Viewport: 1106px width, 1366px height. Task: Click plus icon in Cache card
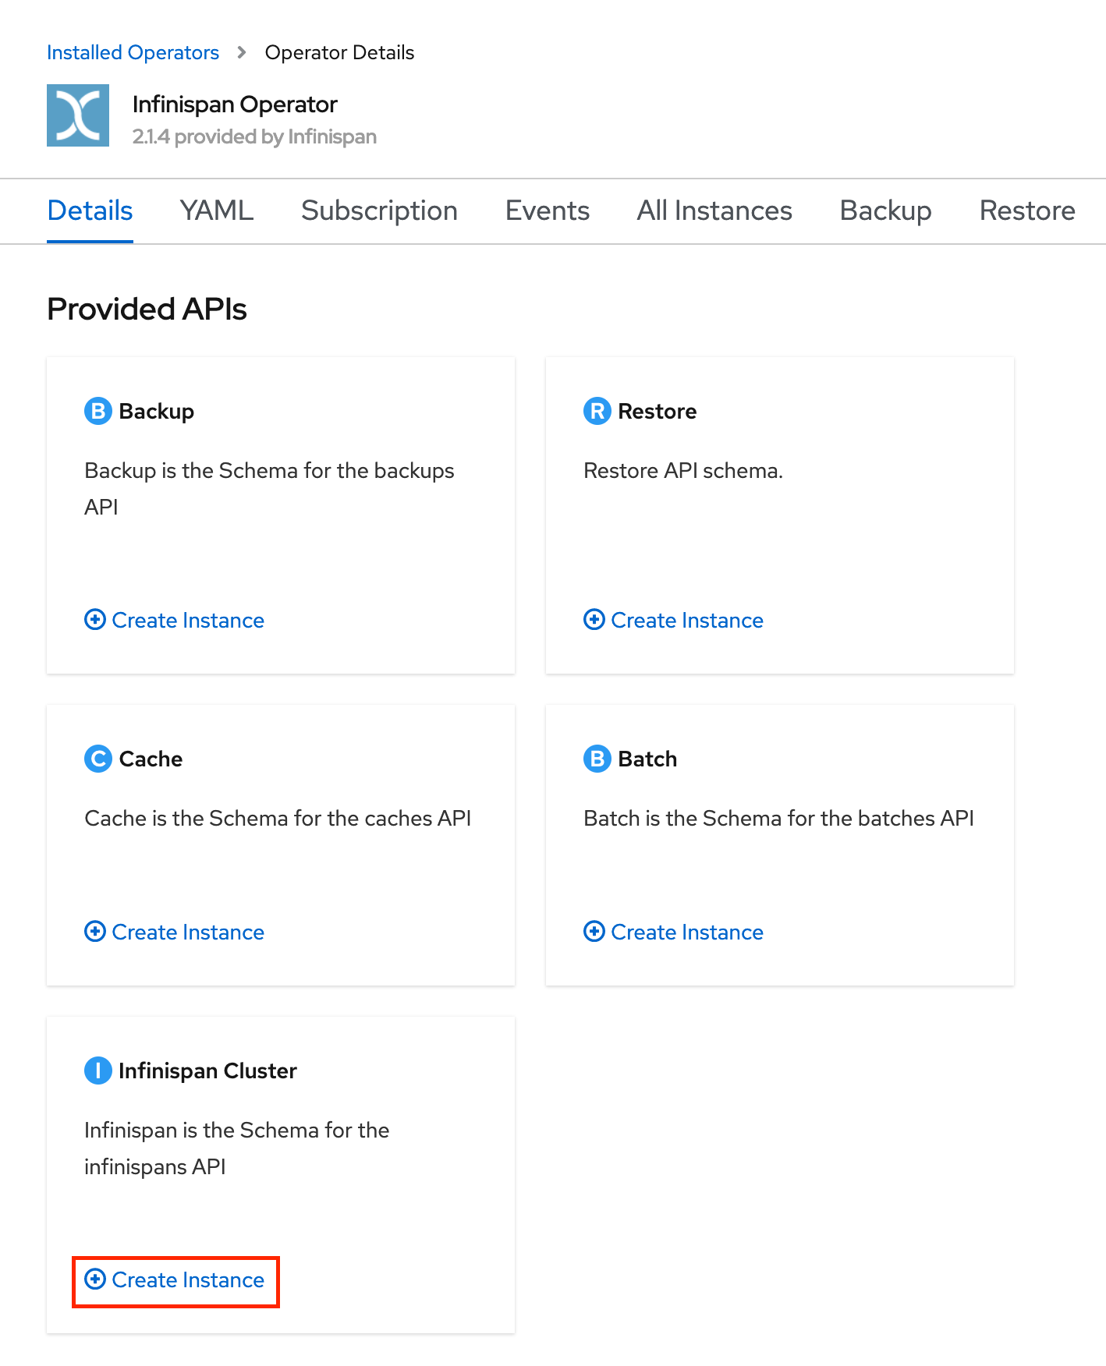click(95, 932)
